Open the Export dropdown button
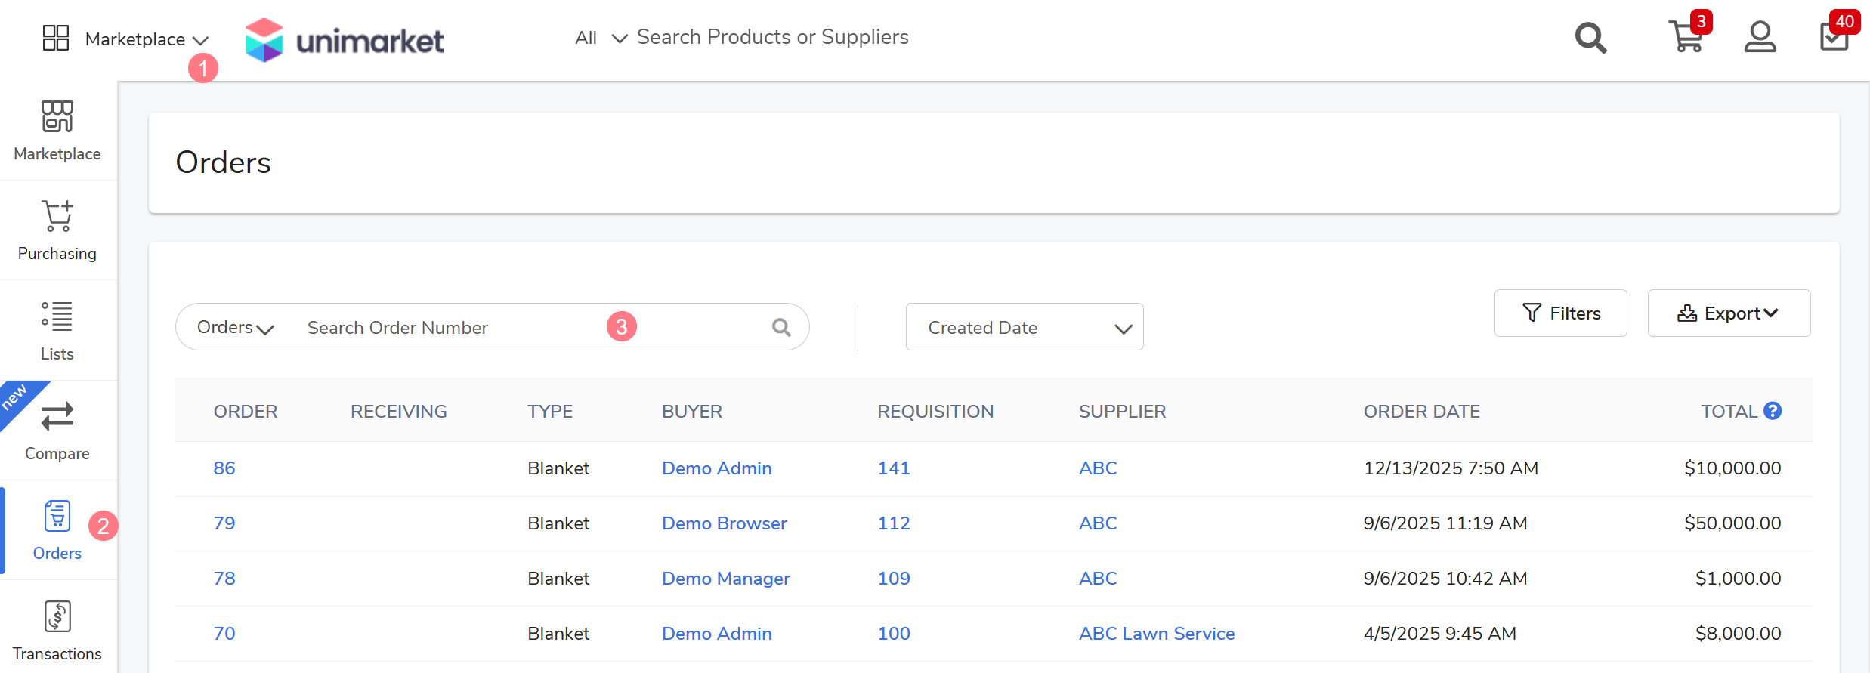This screenshot has height=673, width=1870. click(1728, 313)
